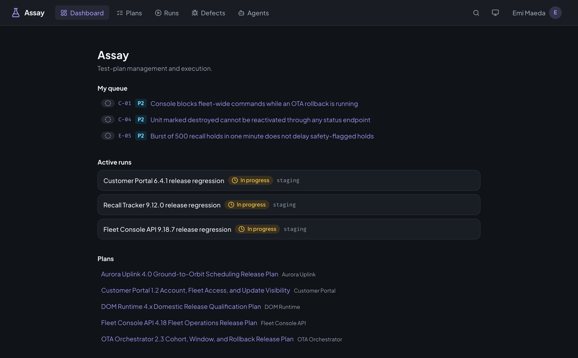Navigate to the Agents tab
The width and height of the screenshot is (578, 358).
(x=253, y=13)
